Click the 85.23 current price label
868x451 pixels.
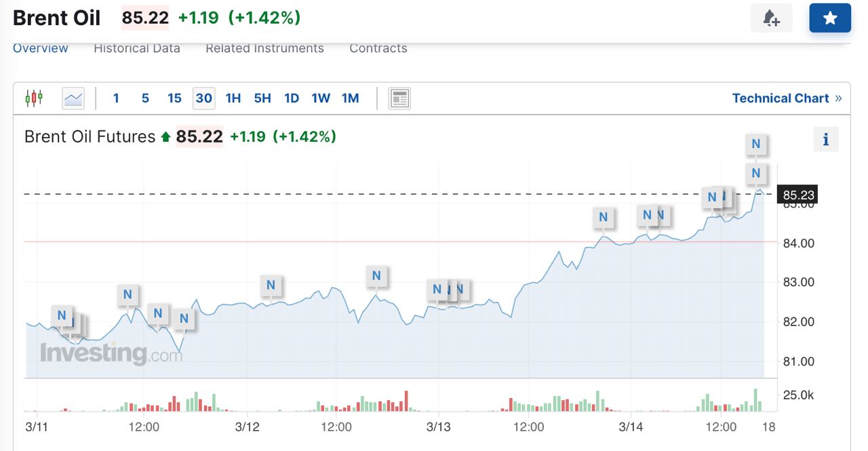[x=798, y=195]
